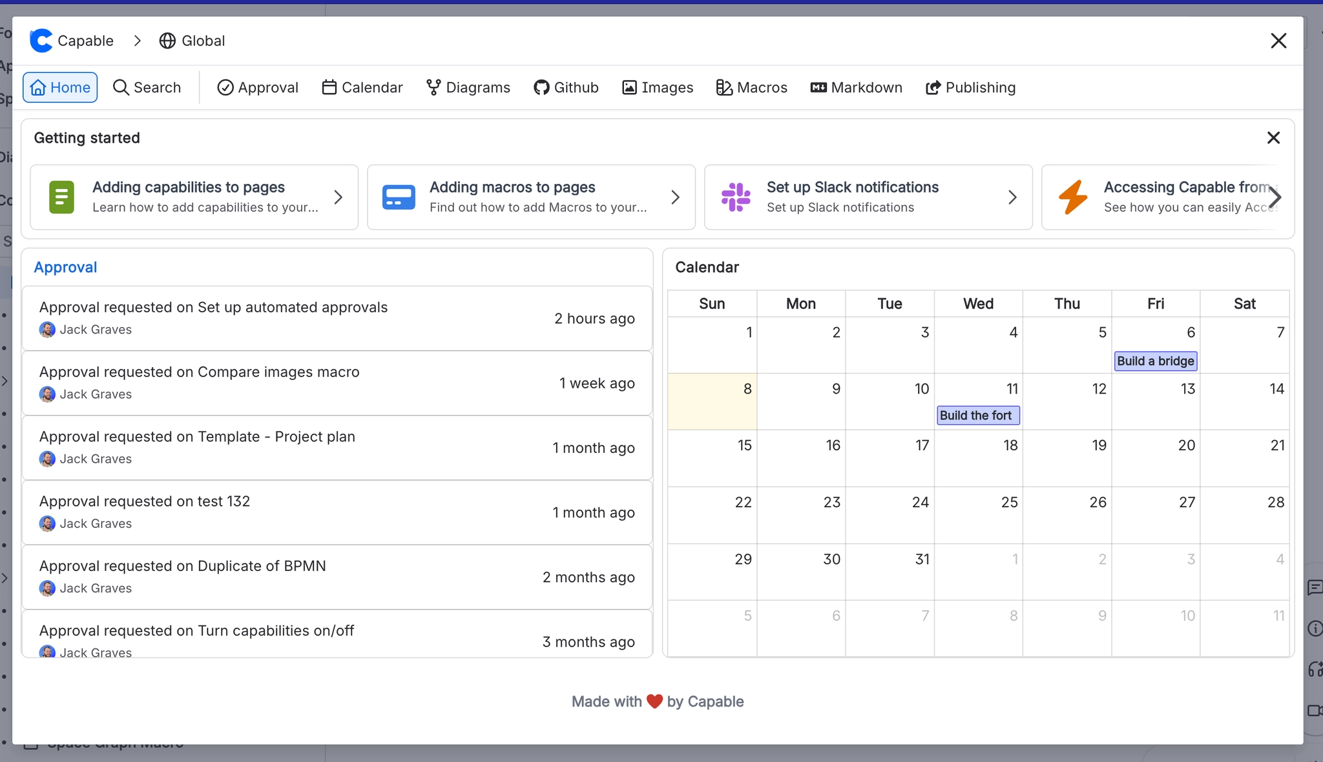
Task: Click the Global globe icon
Action: (167, 41)
